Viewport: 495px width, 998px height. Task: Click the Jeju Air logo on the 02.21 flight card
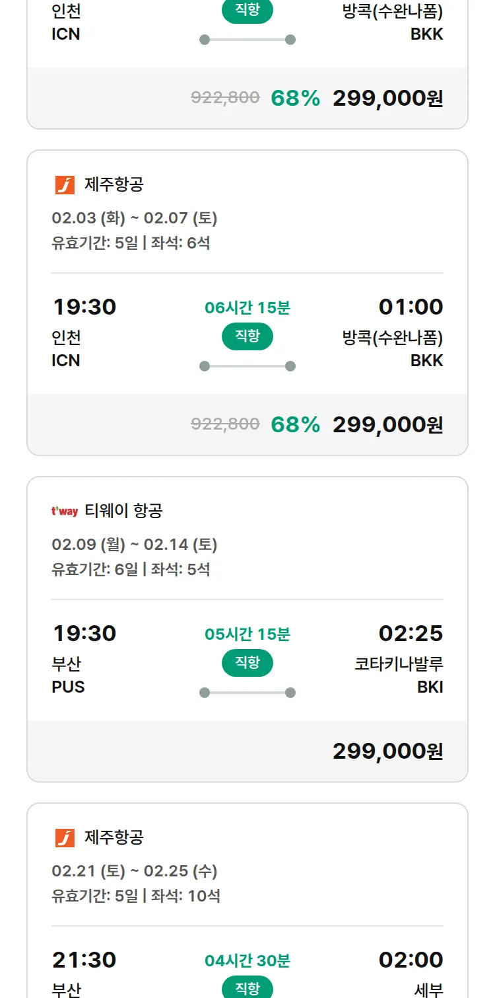tap(65, 838)
